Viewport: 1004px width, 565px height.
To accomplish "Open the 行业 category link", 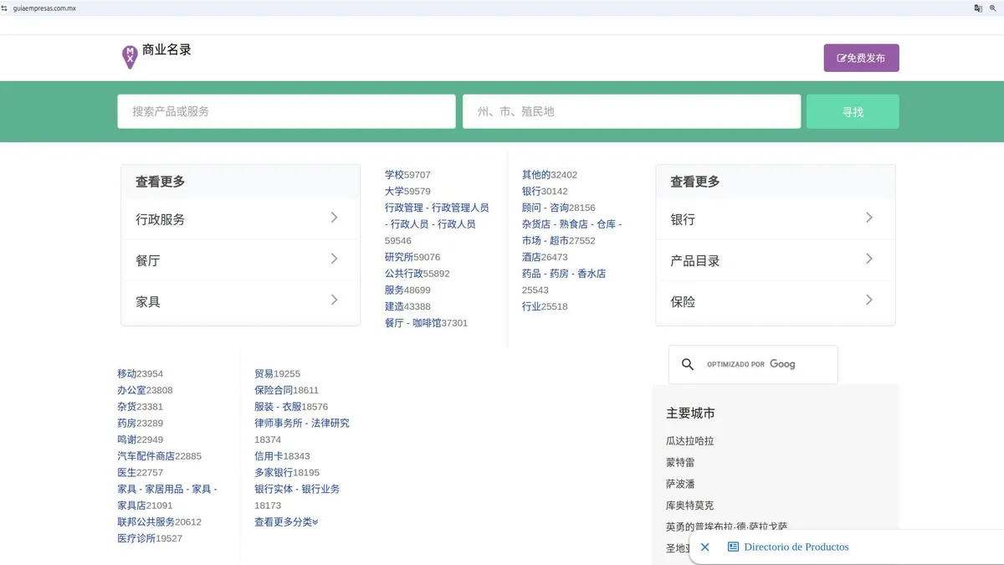I will click(531, 306).
